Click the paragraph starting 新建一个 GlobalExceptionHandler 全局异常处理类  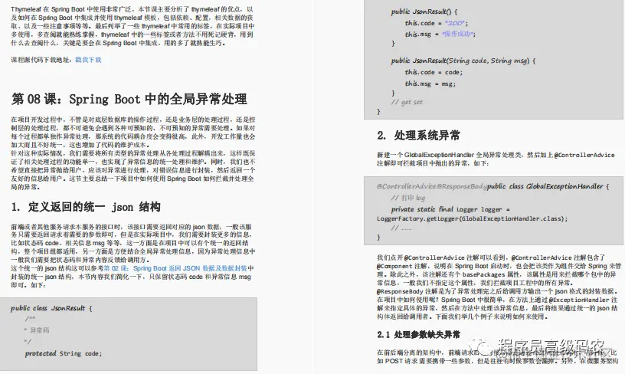(496, 159)
